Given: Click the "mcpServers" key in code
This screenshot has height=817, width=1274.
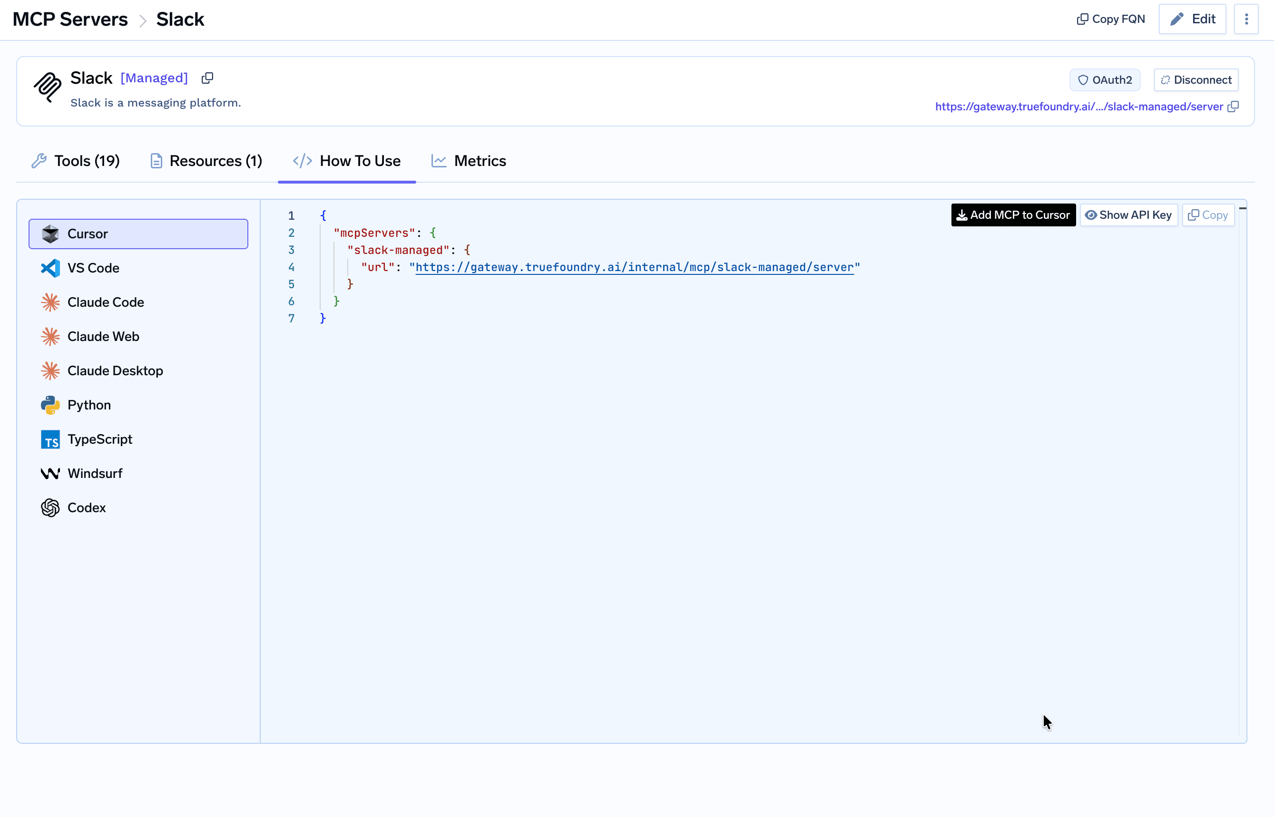Looking at the screenshot, I should 374,233.
